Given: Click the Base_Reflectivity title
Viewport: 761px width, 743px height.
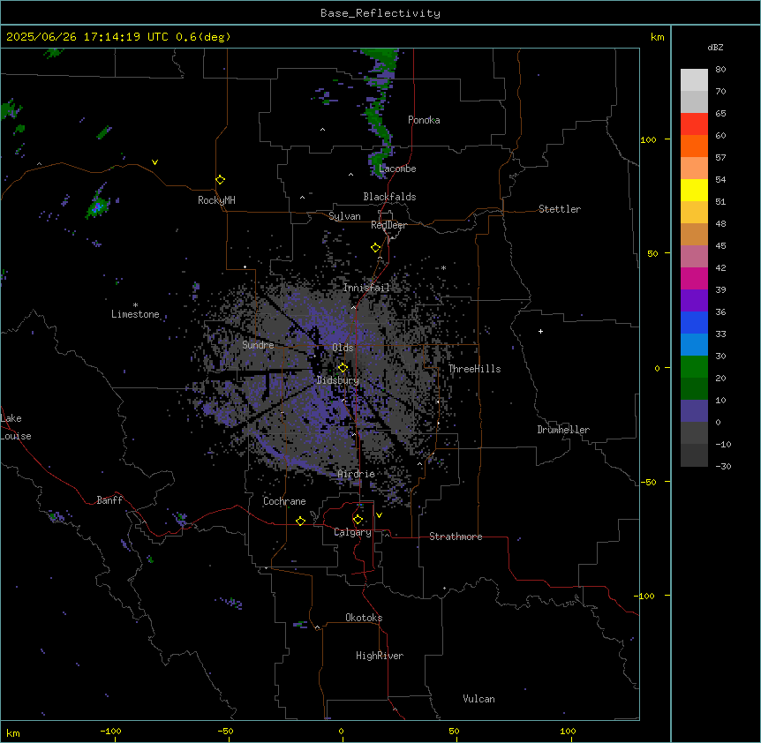Looking at the screenshot, I should pos(380,13).
